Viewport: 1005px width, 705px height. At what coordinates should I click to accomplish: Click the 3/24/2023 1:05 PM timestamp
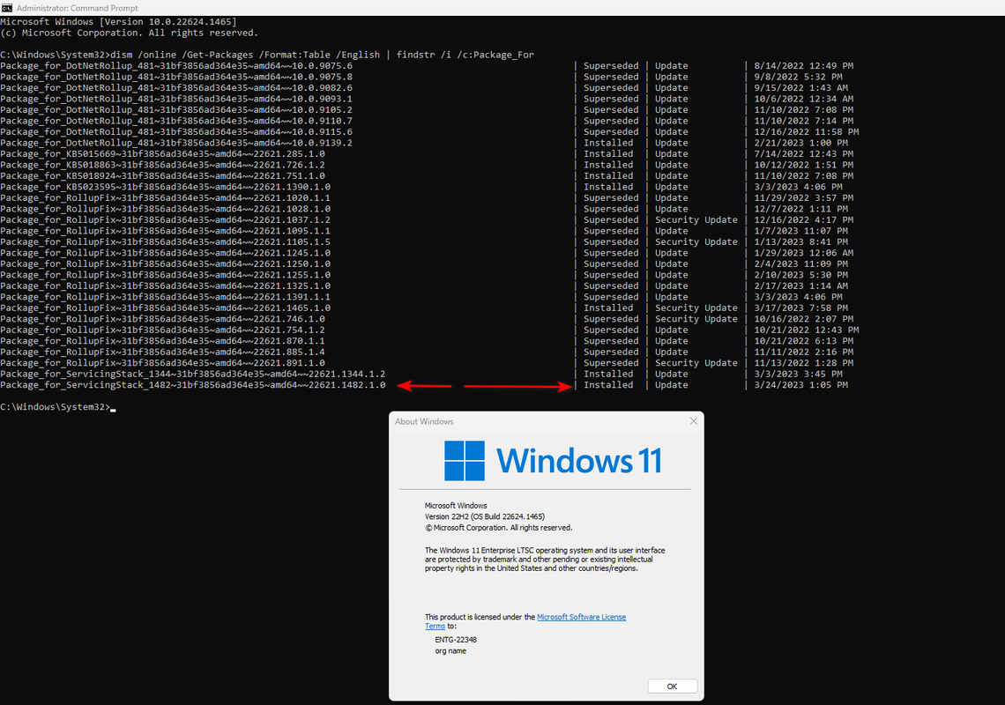[801, 385]
